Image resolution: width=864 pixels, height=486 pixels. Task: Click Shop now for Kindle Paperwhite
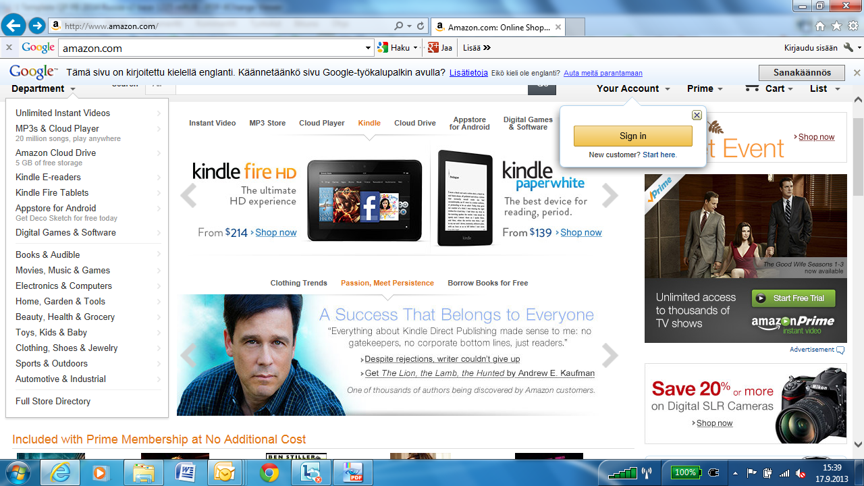pyautogui.click(x=581, y=232)
